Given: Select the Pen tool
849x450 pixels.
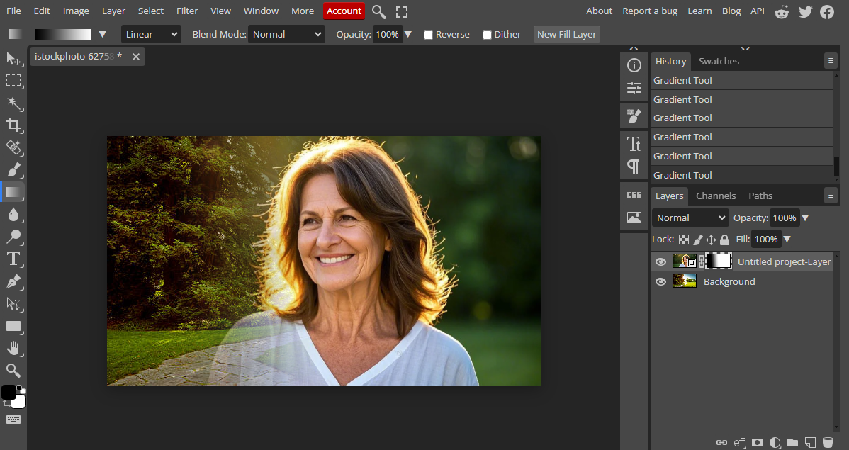Looking at the screenshot, I should pyautogui.click(x=13, y=281).
